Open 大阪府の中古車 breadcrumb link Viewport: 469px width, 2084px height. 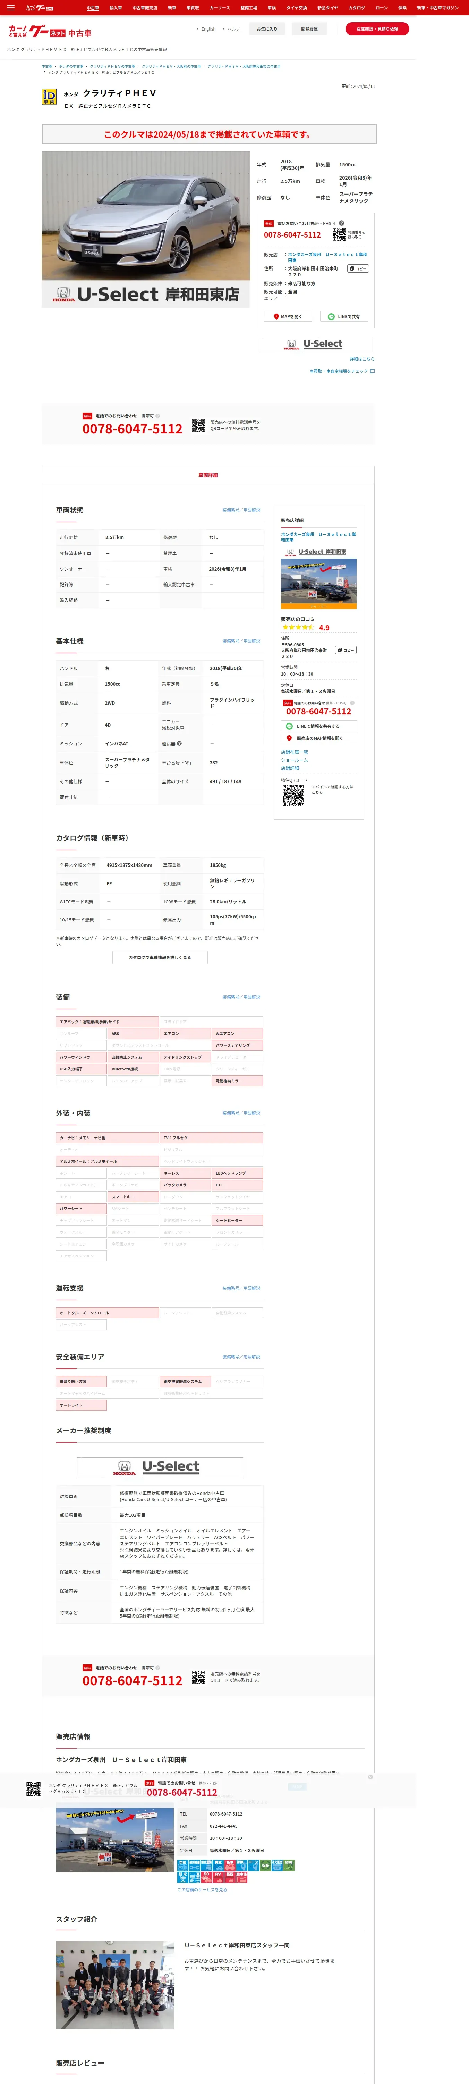tap(171, 66)
